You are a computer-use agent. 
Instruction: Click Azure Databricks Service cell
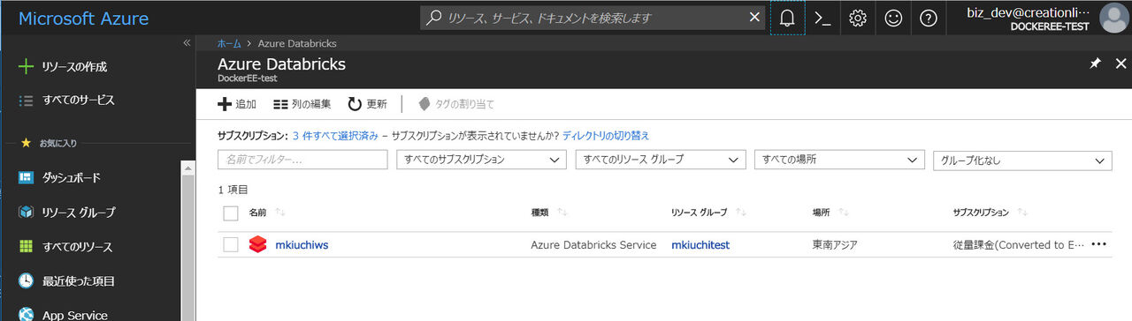(x=593, y=244)
